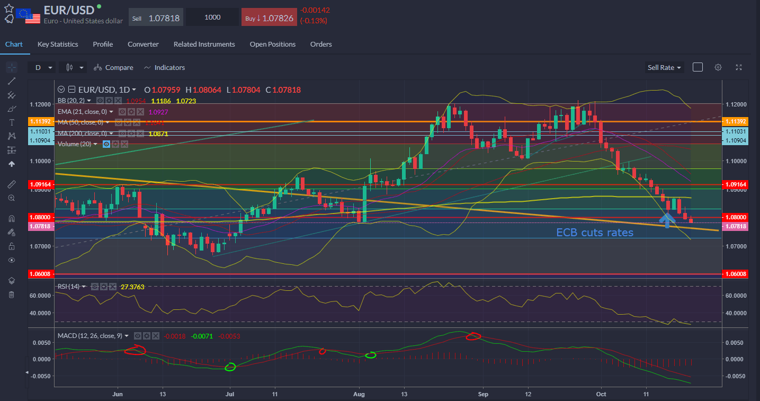Click the Buy 1.07826 button
760x401 pixels.
[269, 18]
